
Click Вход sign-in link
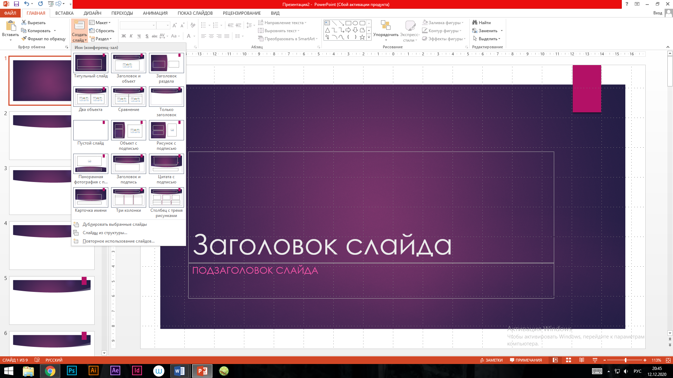pos(658,13)
